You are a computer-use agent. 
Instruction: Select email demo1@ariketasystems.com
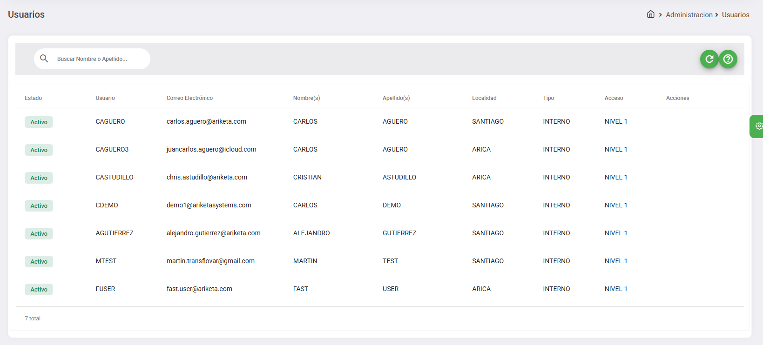[x=209, y=206]
